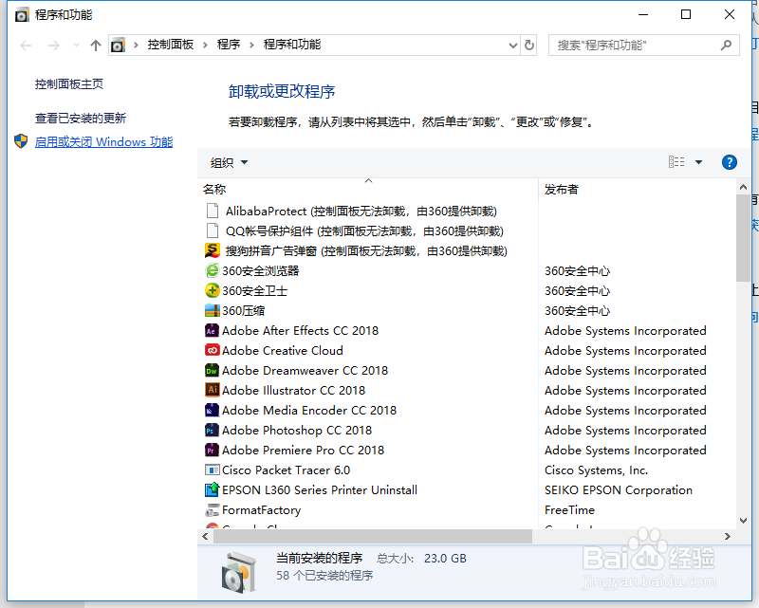Open the address bar history dropdown chevron
The height and width of the screenshot is (608, 759).
pos(512,45)
